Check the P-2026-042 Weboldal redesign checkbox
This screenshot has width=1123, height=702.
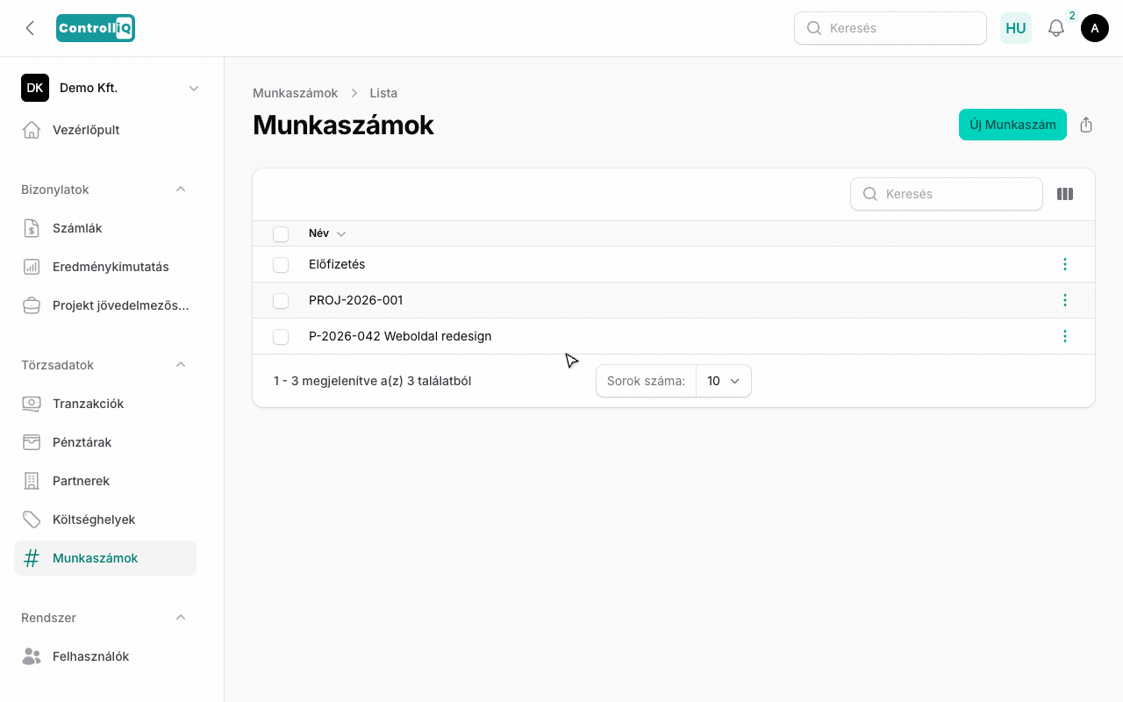tap(281, 336)
